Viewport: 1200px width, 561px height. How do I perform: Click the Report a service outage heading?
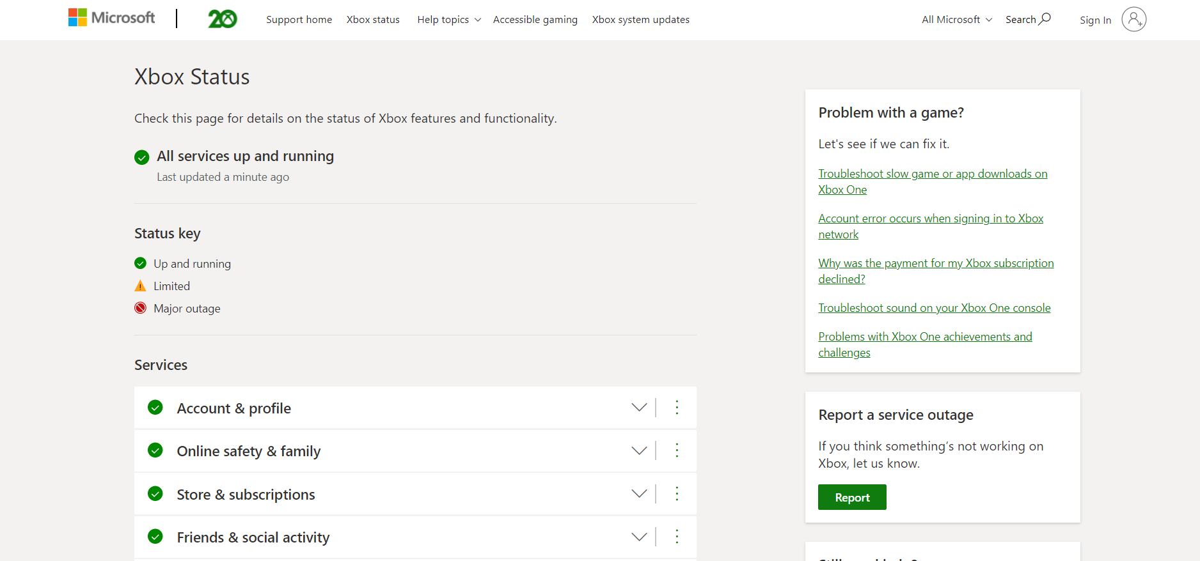(x=896, y=415)
